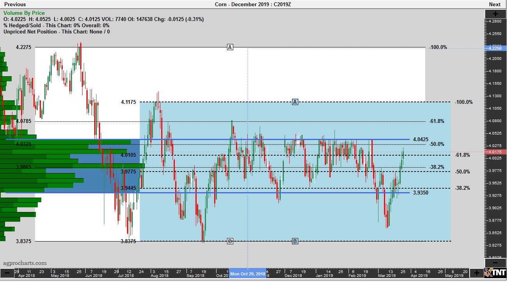Click the 4.2275 level label
This screenshot has height=282, width=507.
pos(23,47)
